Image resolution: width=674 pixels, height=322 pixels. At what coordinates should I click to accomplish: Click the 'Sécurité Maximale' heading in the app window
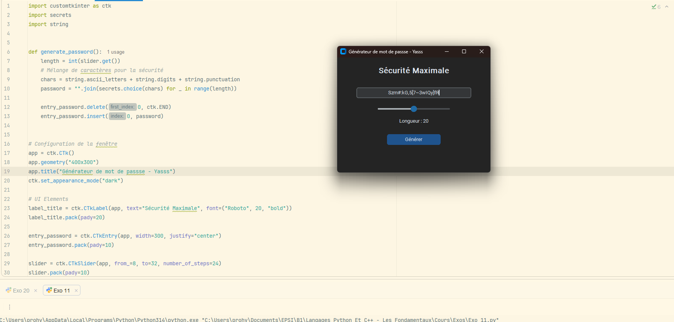click(x=414, y=71)
